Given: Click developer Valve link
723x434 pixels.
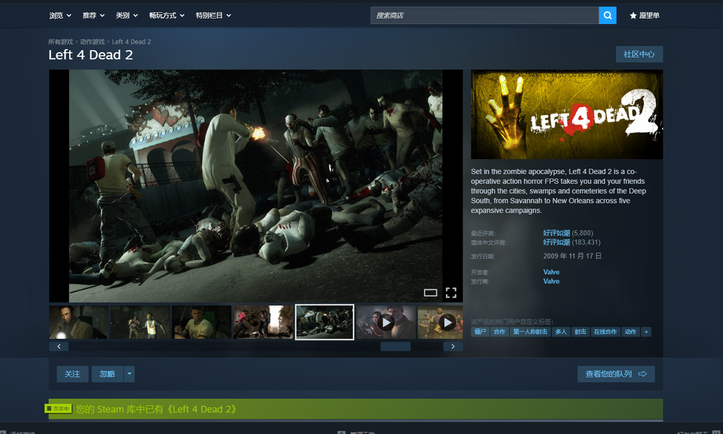Looking at the screenshot, I should click(551, 272).
